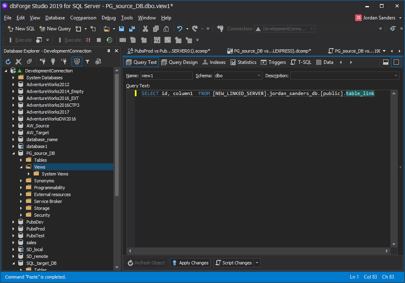Switch to the Statistics tab
Viewport: 405px width, 283px height.
(x=243, y=62)
